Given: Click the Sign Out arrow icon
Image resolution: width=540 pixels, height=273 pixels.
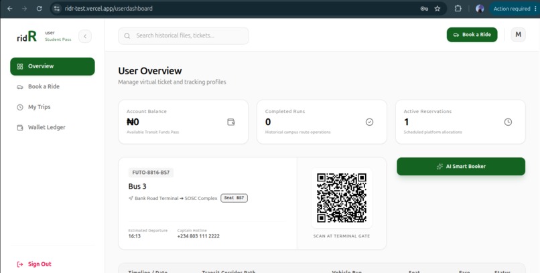Looking at the screenshot, I should (x=20, y=264).
